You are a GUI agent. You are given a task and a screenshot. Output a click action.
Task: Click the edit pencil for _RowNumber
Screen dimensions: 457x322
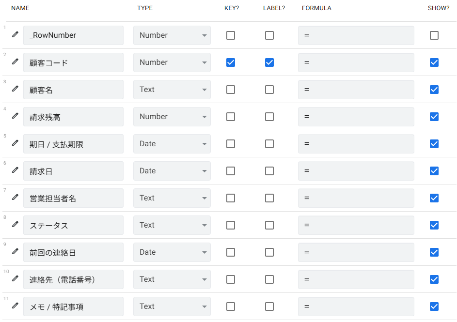pyautogui.click(x=15, y=34)
